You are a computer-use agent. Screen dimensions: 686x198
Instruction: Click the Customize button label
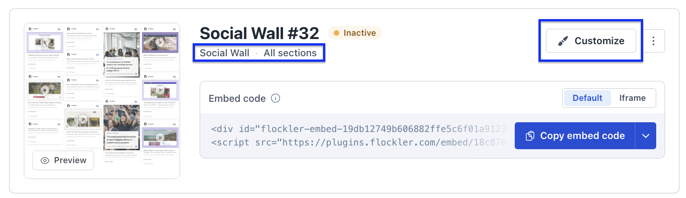tap(599, 41)
